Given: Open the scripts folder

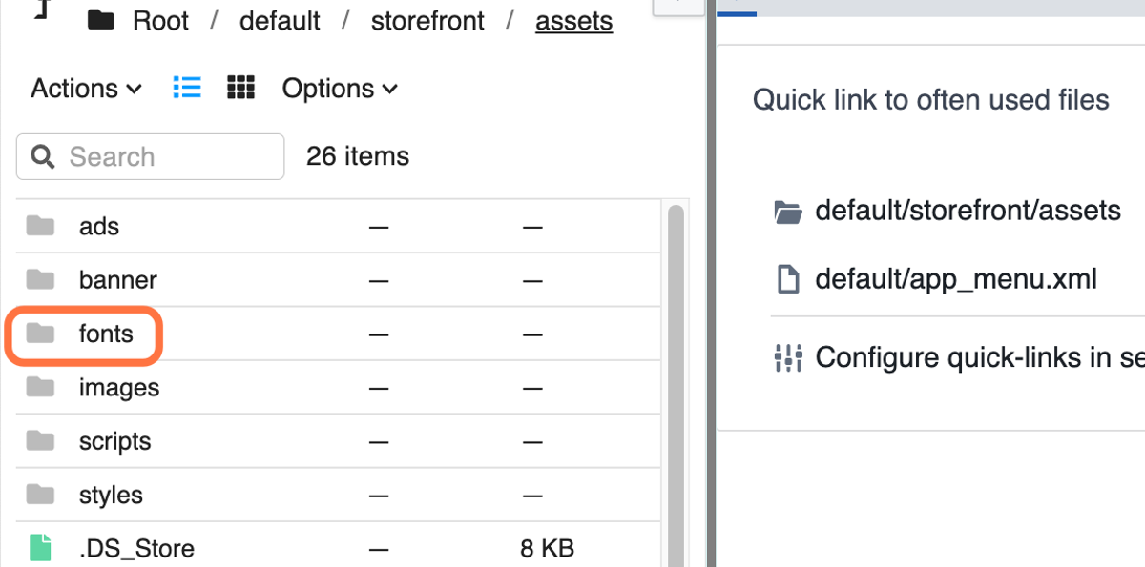Looking at the screenshot, I should [x=115, y=441].
